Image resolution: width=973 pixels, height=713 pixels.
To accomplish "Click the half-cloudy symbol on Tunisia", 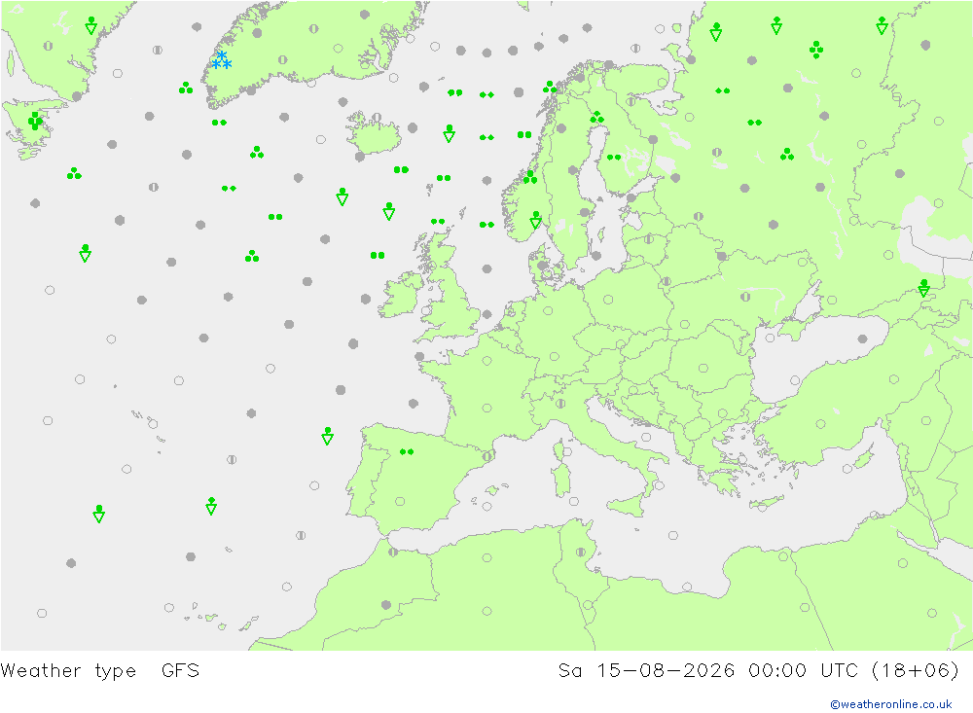I will click(x=581, y=552).
